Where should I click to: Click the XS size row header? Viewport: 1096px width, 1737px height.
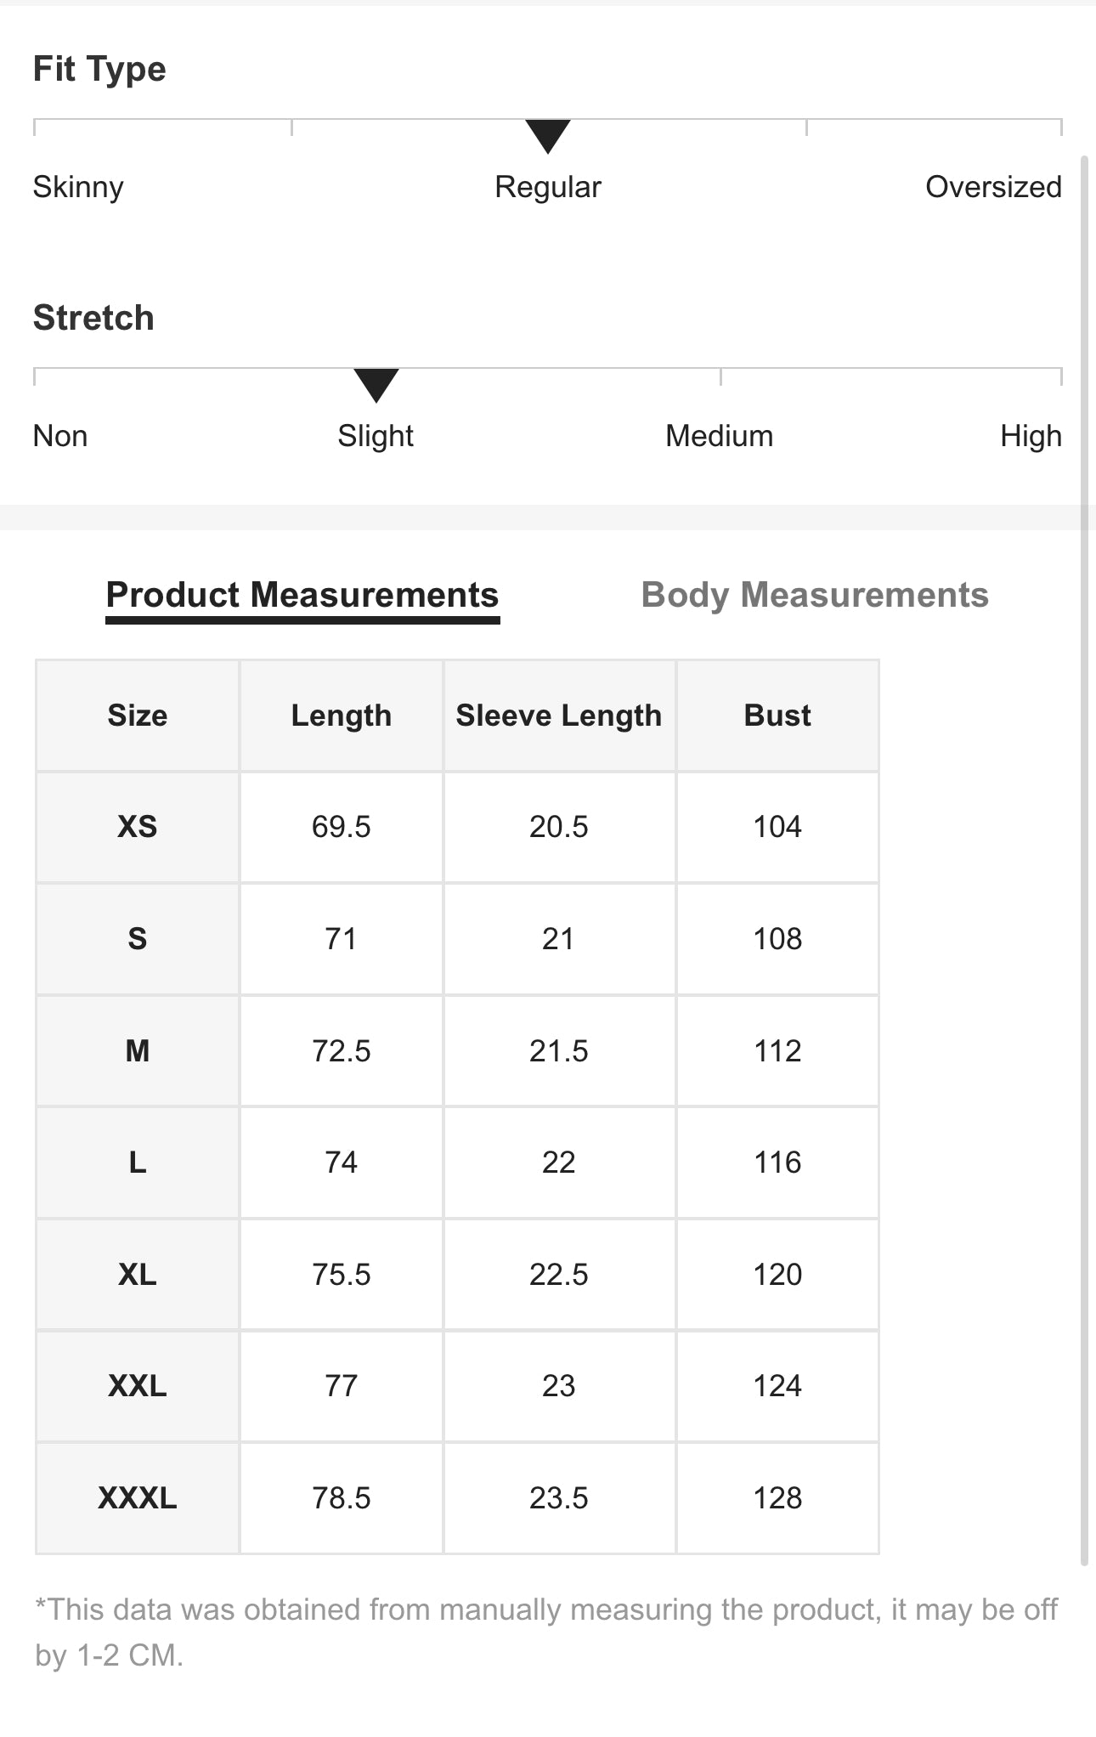[138, 827]
